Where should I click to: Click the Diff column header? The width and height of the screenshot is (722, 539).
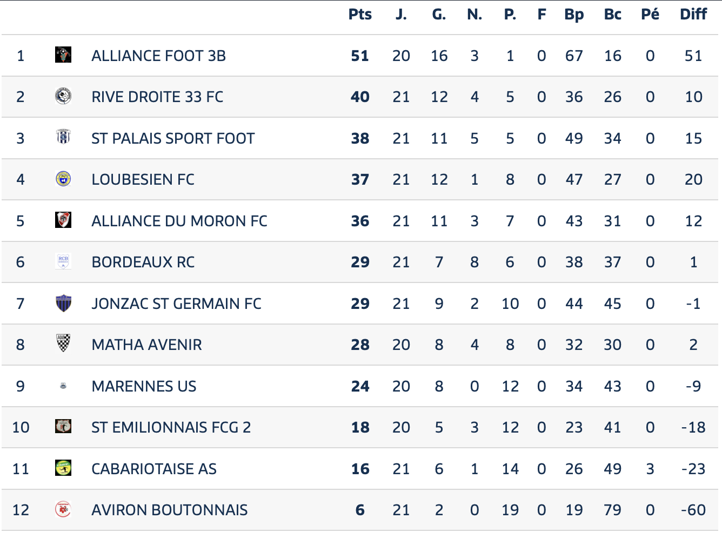(693, 15)
